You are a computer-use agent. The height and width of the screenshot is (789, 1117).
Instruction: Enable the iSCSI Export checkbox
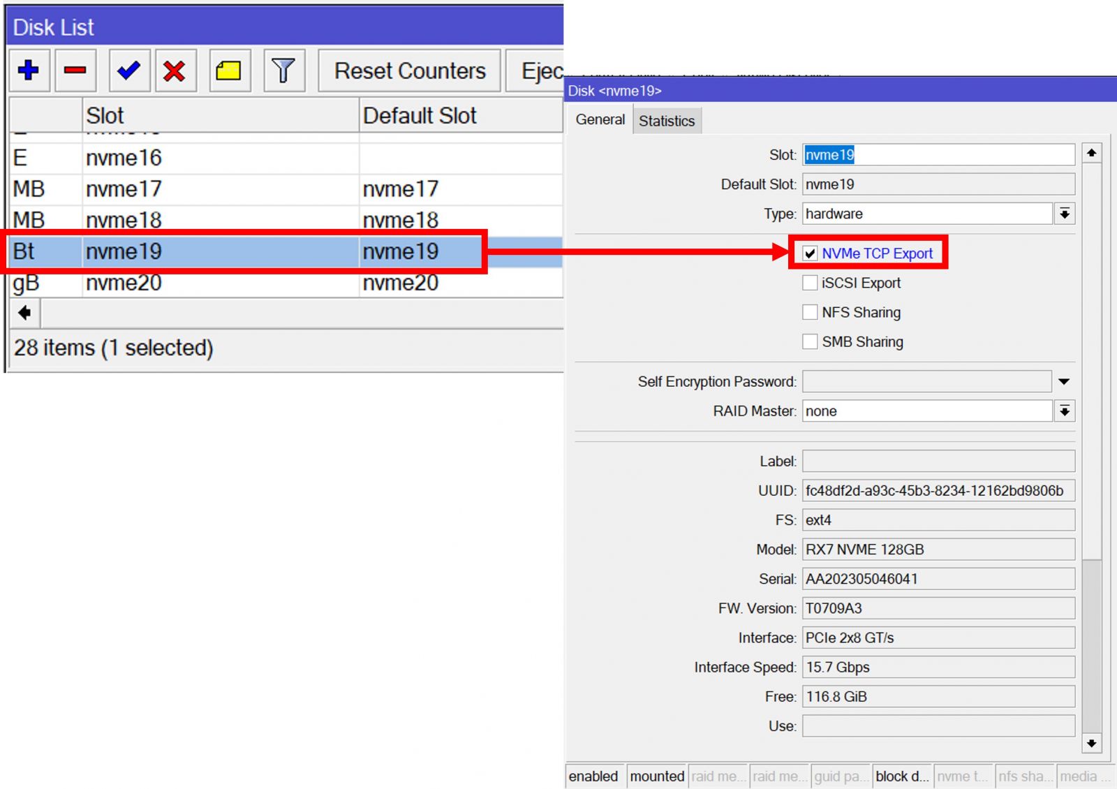tap(810, 283)
